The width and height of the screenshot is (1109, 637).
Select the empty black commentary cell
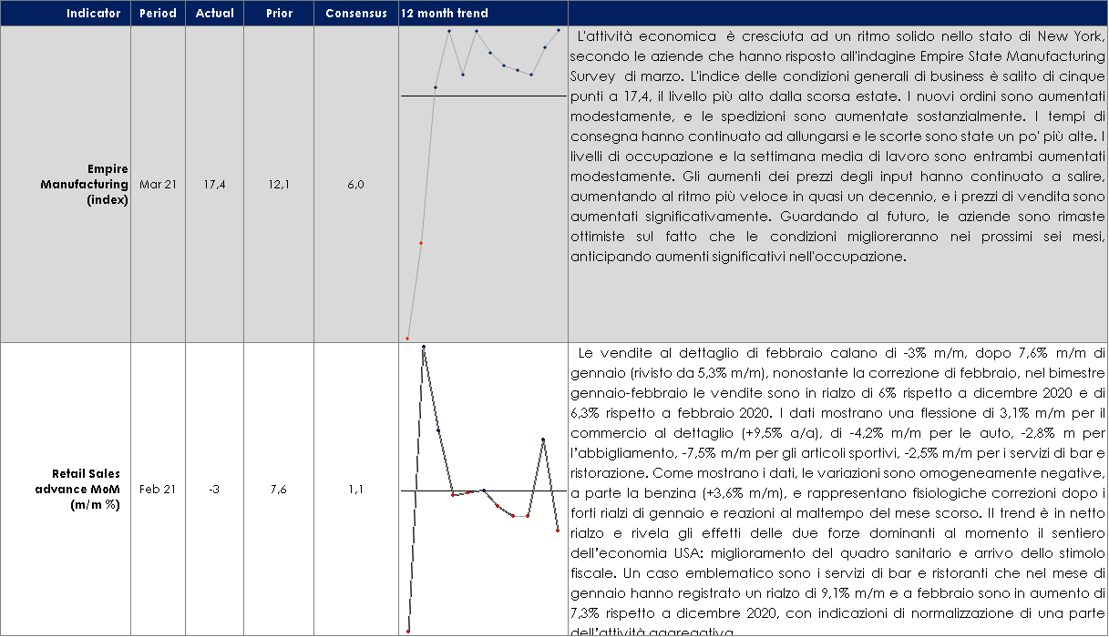coord(837,489)
